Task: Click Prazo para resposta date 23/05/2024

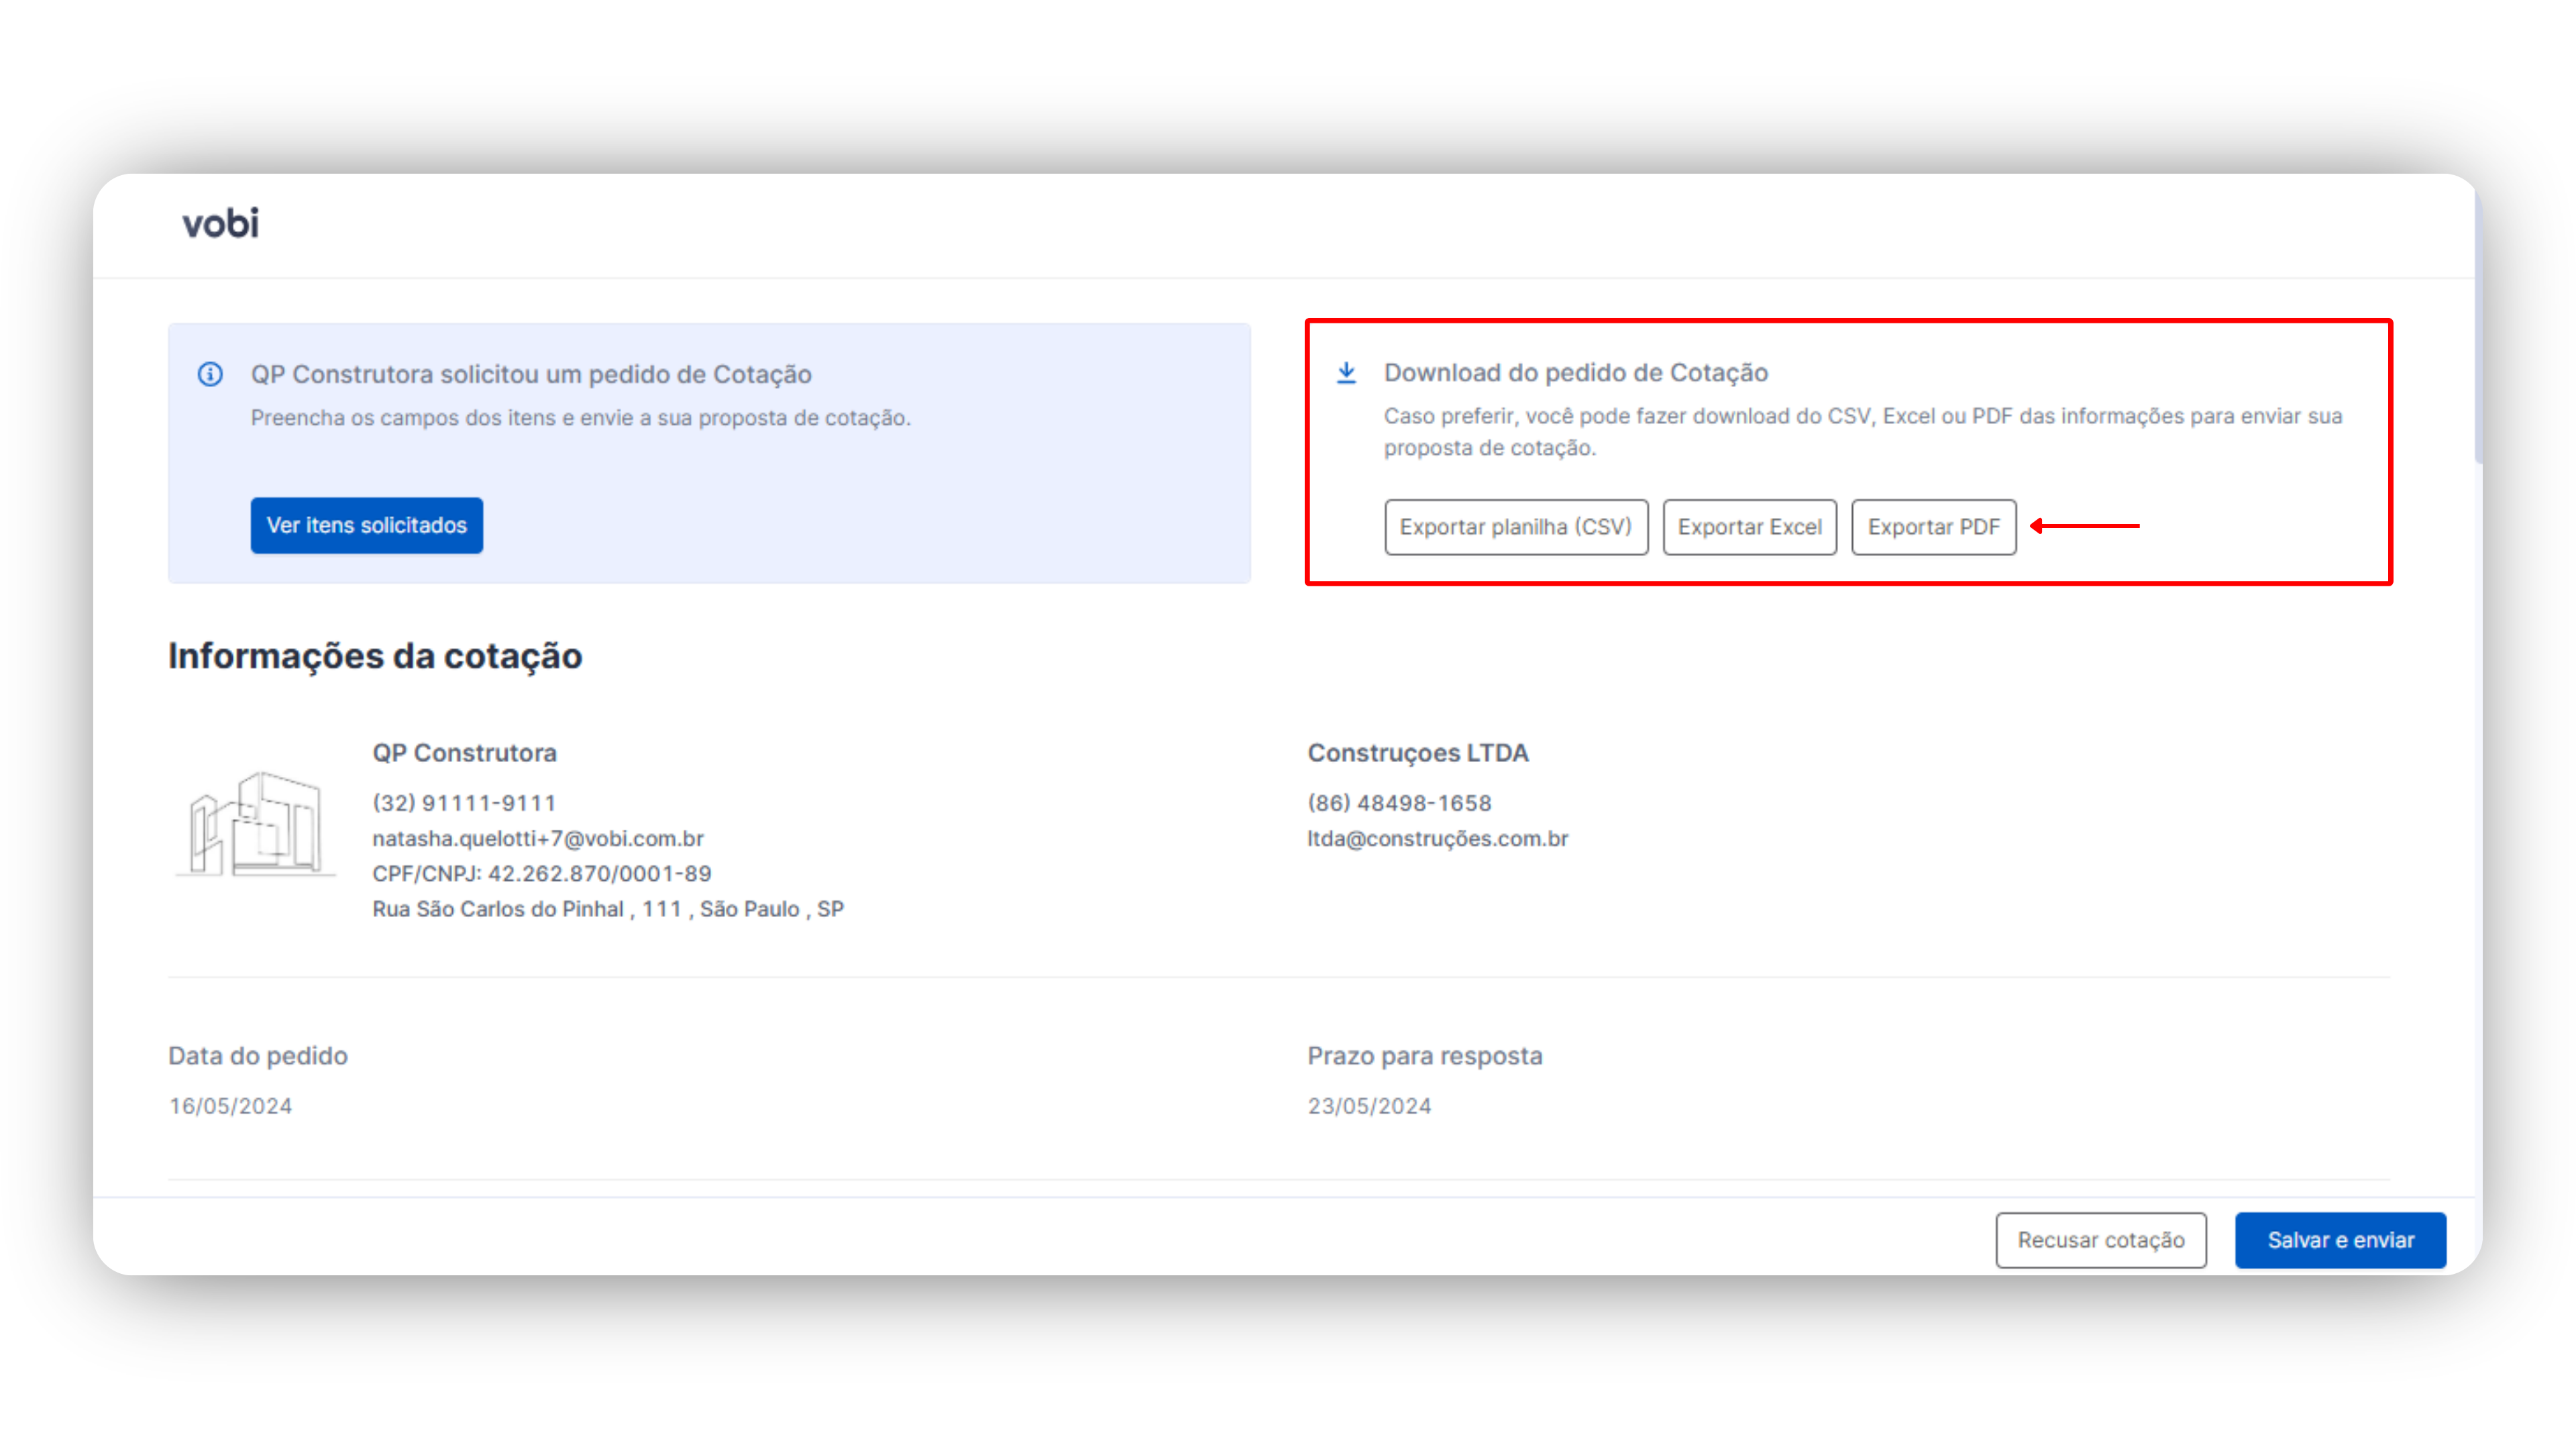Action: [1369, 1106]
